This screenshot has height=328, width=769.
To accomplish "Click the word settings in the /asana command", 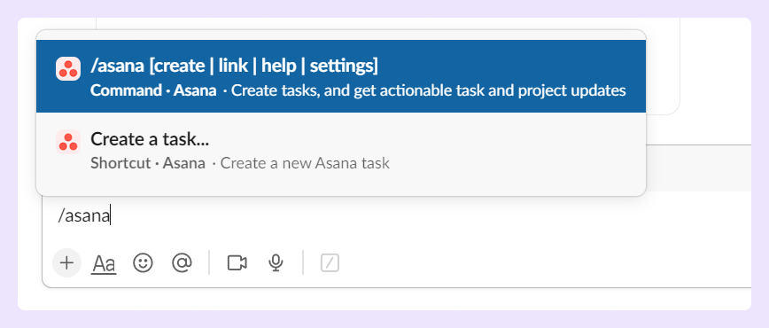I will point(342,66).
